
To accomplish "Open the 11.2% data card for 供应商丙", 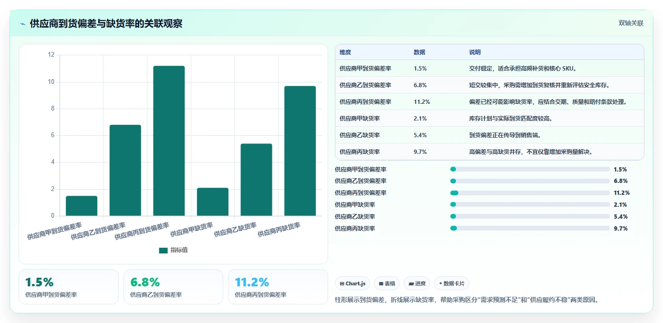I will point(278,286).
